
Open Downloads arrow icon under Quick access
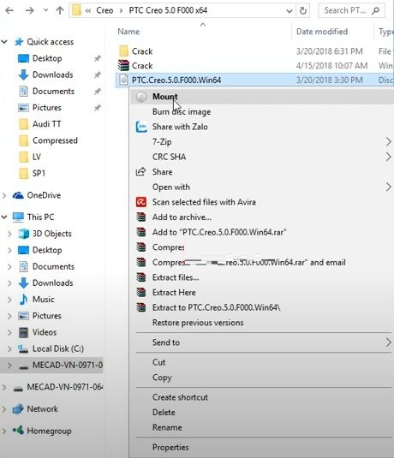(23, 74)
